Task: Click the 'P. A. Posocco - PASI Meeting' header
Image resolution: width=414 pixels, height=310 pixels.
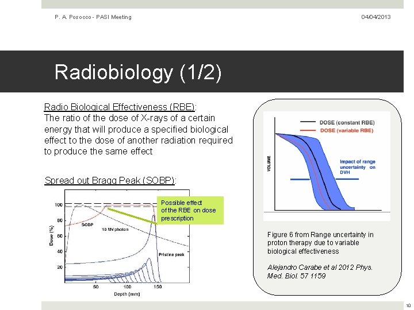Action: pos(93,17)
